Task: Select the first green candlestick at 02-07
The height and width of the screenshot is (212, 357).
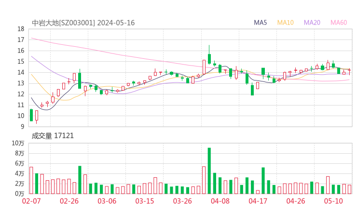Action: pos(31,115)
